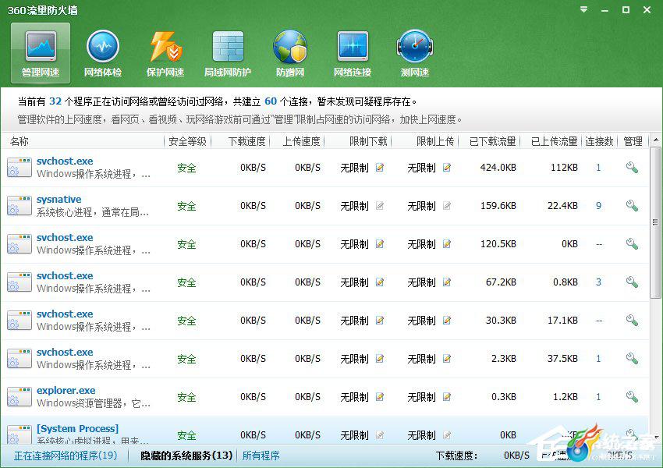Click 60 connections count in summary
Image resolution: width=663 pixels, height=468 pixels.
pos(271,101)
